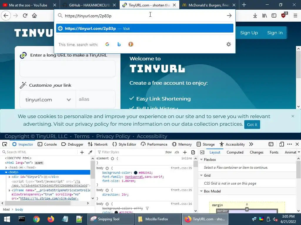Highlight elements for element rule
Viewport: 301px width, 225px height.
click(x=113, y=158)
